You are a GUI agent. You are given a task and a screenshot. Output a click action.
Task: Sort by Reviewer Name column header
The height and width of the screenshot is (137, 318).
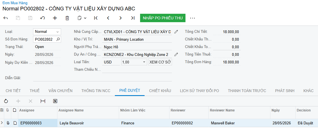(x=239, y=110)
